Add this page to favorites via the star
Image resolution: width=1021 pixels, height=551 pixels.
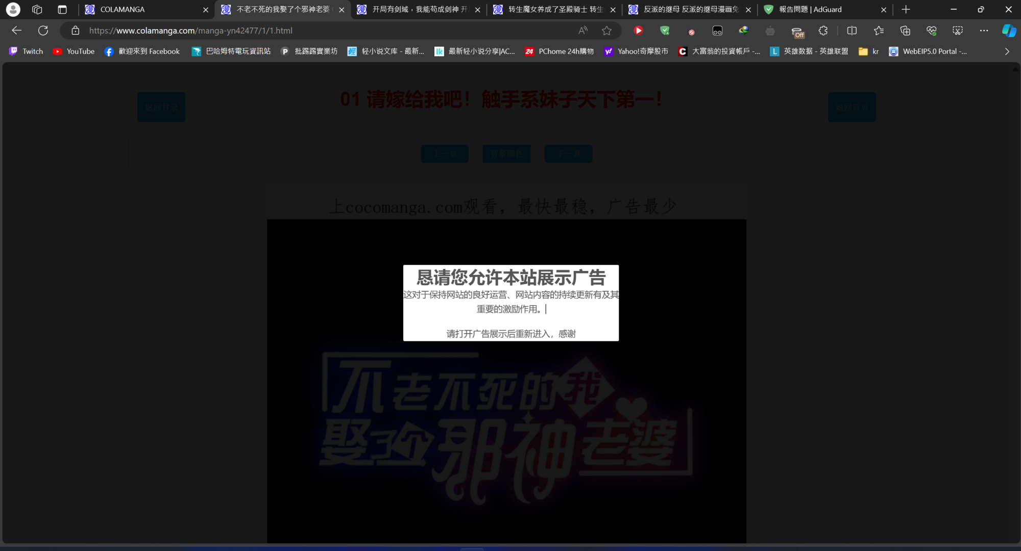607,31
